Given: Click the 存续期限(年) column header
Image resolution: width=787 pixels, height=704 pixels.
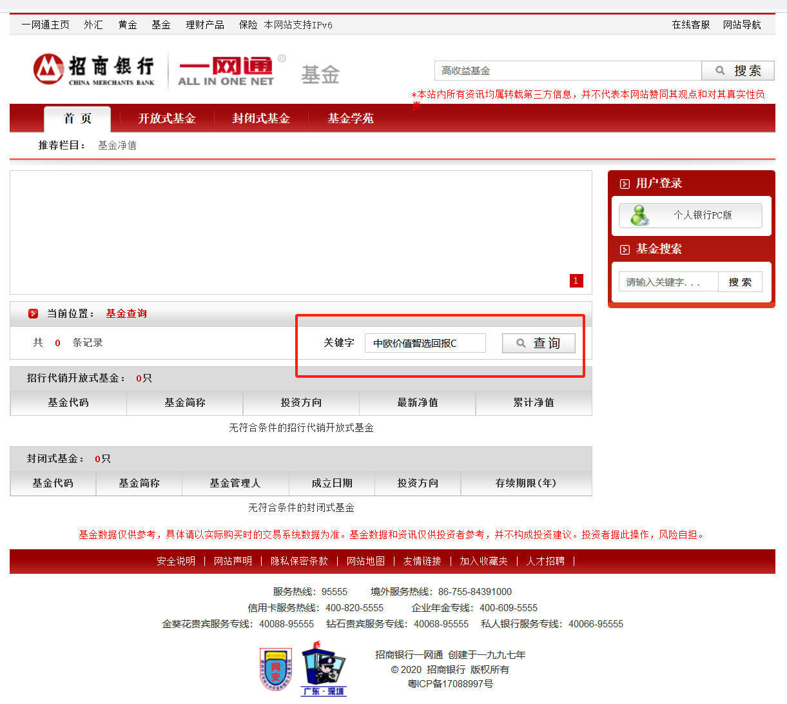Looking at the screenshot, I should pyautogui.click(x=526, y=484).
